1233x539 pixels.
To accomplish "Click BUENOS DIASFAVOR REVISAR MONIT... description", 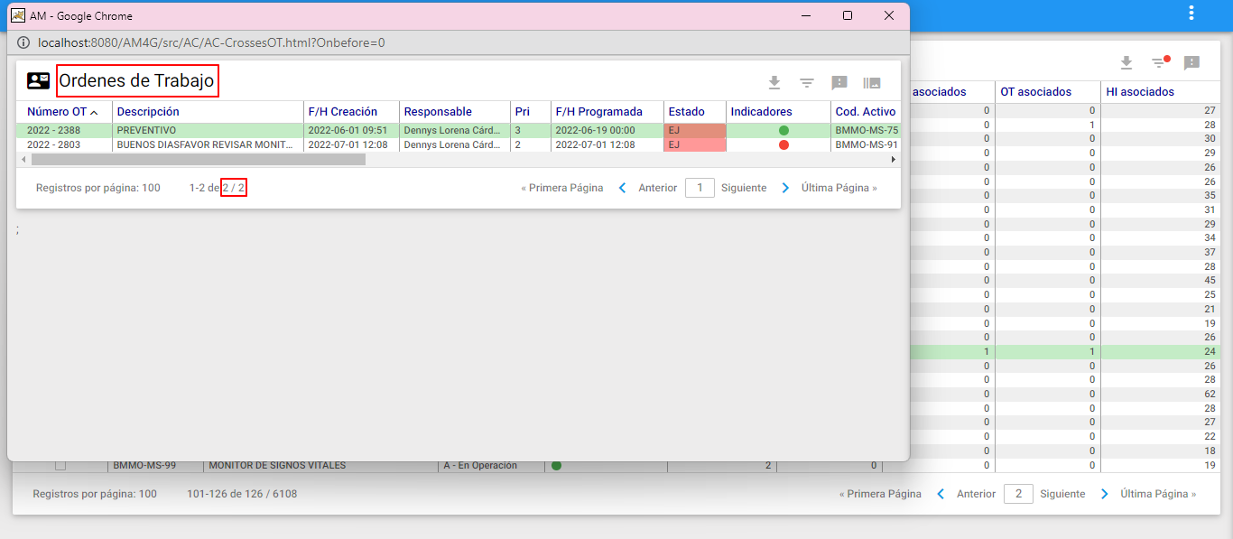I will [205, 144].
